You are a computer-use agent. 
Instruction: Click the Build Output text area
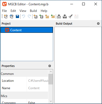coord(78,65)
